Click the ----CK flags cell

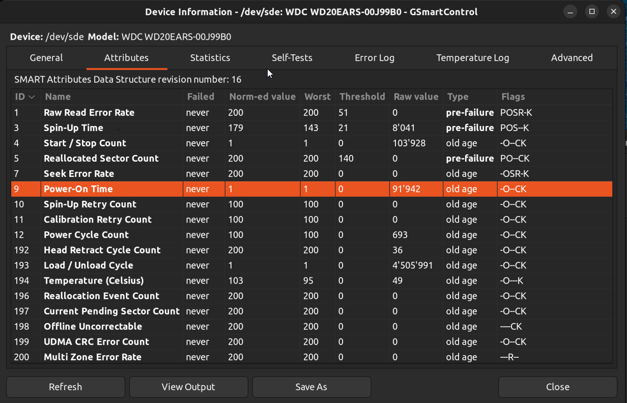[x=511, y=326]
